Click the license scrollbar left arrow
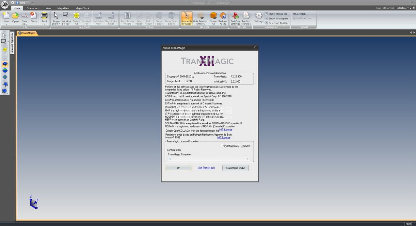 (x=170, y=159)
